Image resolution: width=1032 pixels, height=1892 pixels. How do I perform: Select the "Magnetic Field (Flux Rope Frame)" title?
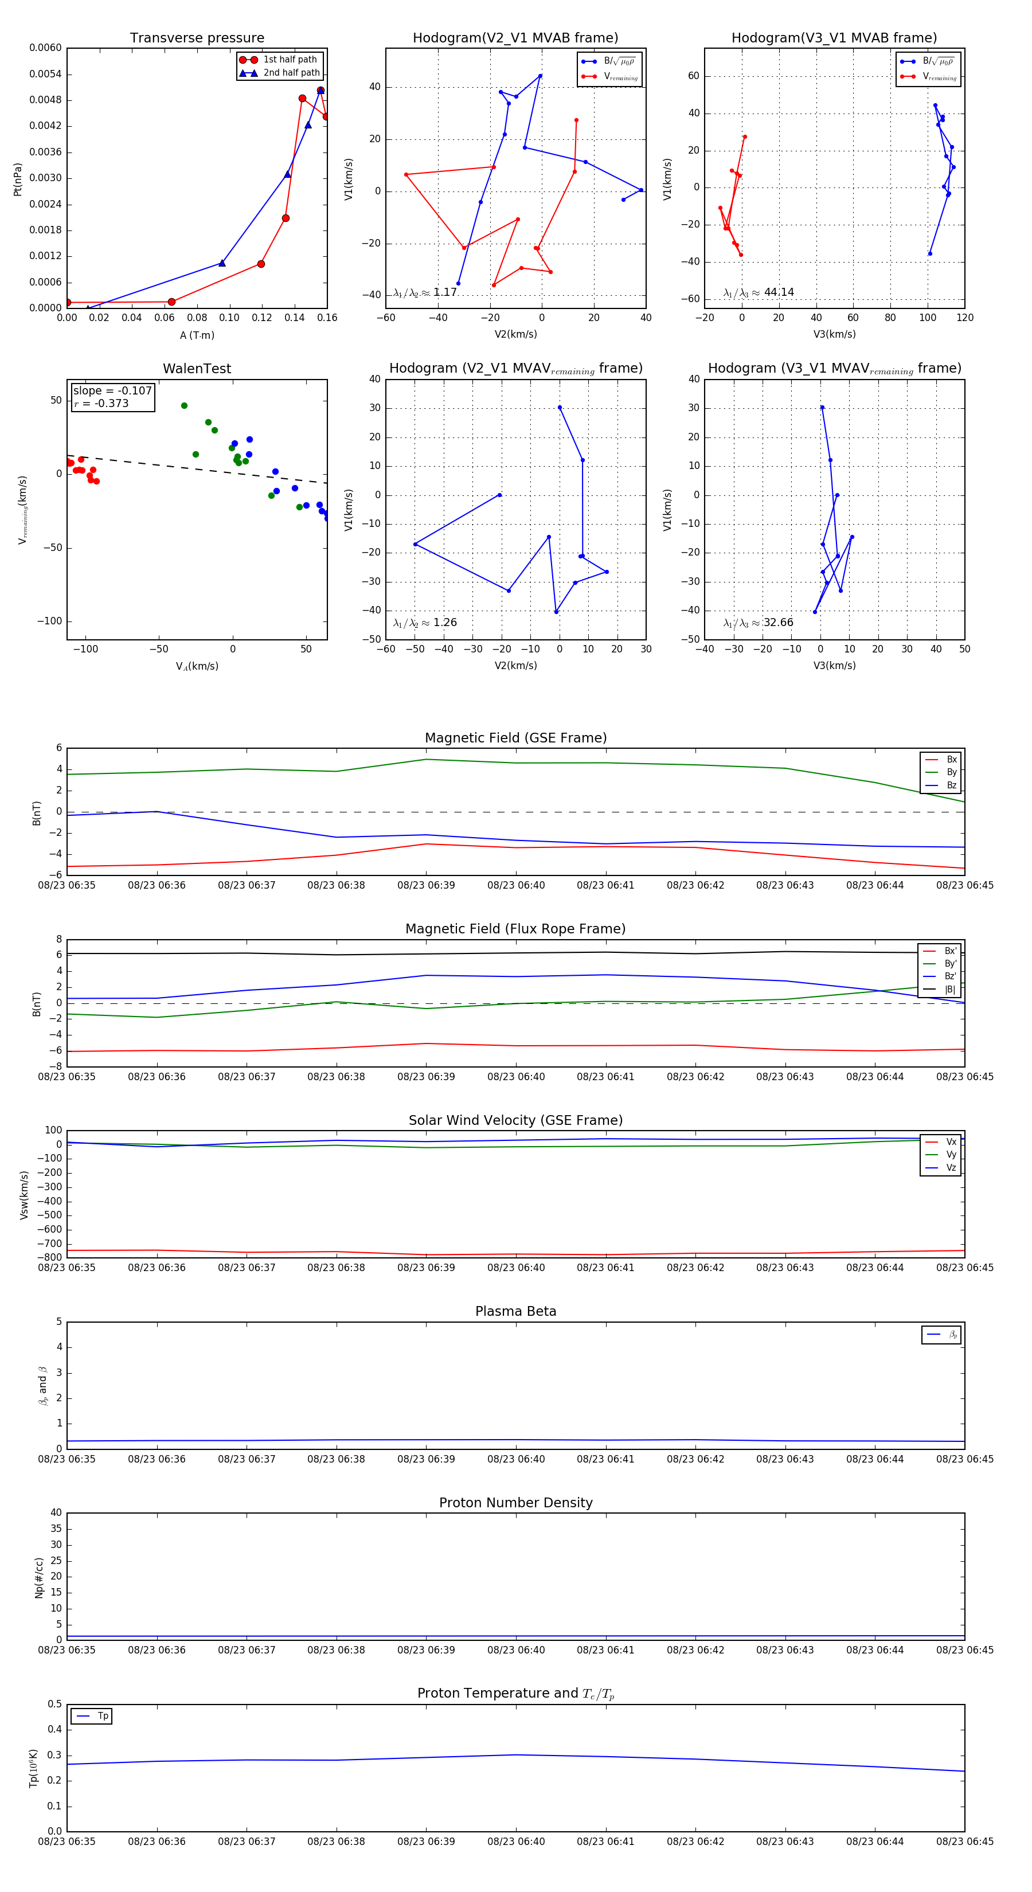(515, 929)
